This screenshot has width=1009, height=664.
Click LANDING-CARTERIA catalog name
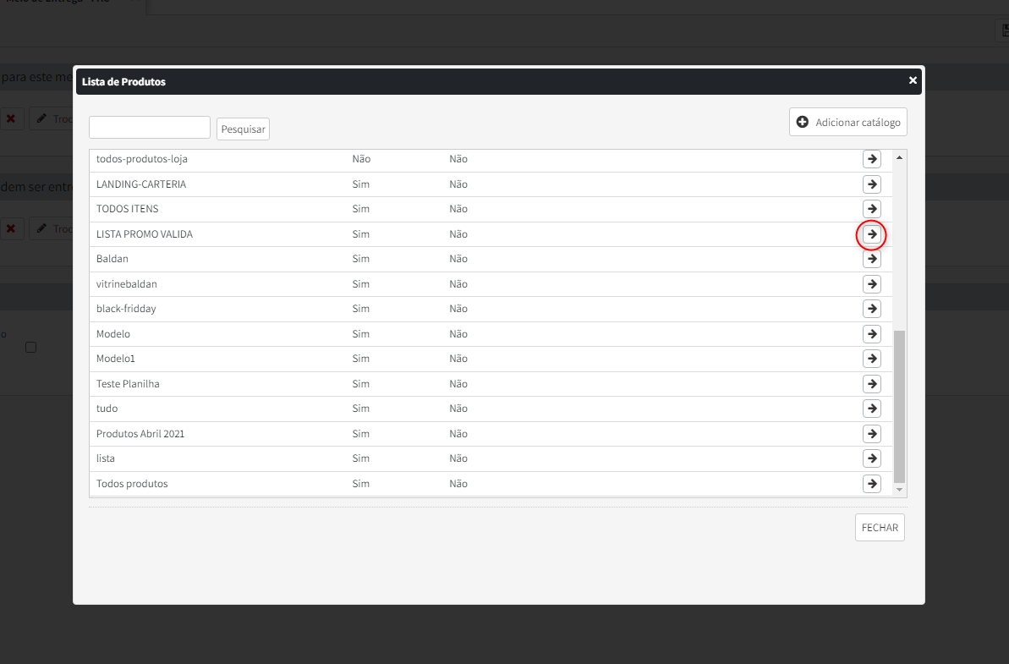[141, 184]
